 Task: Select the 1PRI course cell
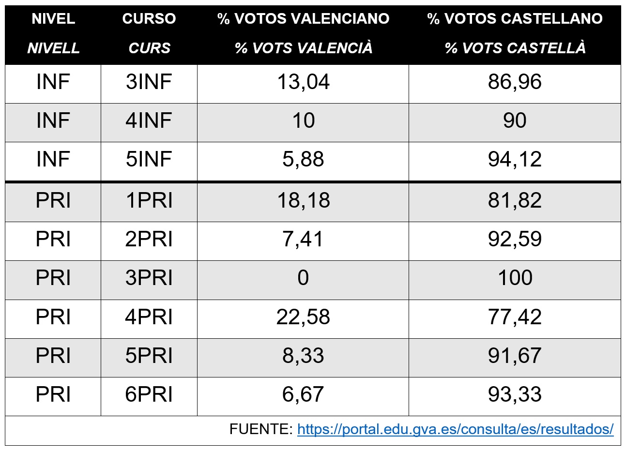(x=149, y=200)
